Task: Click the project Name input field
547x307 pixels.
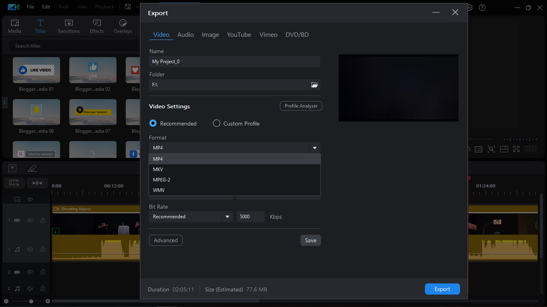Action: point(234,62)
